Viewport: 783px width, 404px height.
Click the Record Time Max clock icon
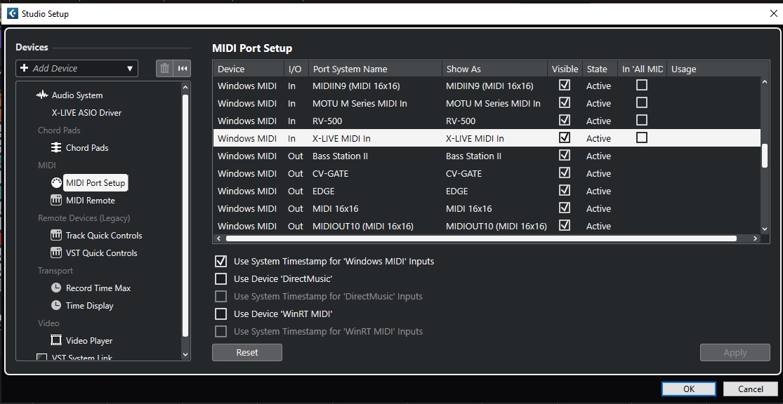(56, 288)
